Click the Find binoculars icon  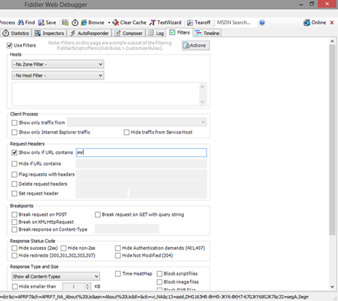click(21, 22)
